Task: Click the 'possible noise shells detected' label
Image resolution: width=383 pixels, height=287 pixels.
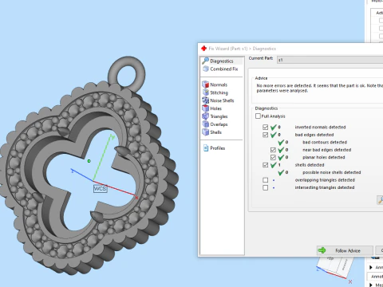Action: tap(332, 172)
